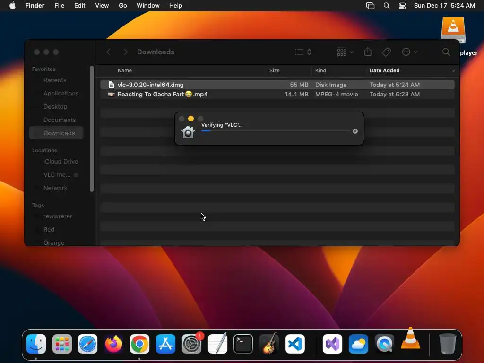Click the Finder sidebar scrollbar
Viewport: 484px width, 363px height.
(91, 129)
